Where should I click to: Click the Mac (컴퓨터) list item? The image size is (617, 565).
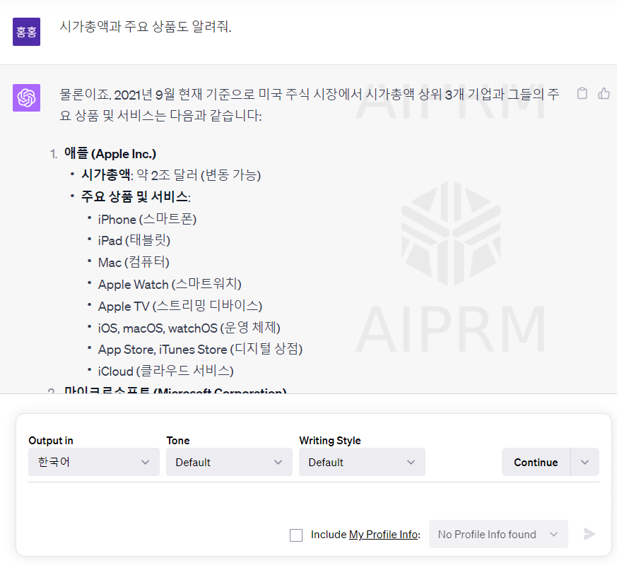click(x=134, y=262)
